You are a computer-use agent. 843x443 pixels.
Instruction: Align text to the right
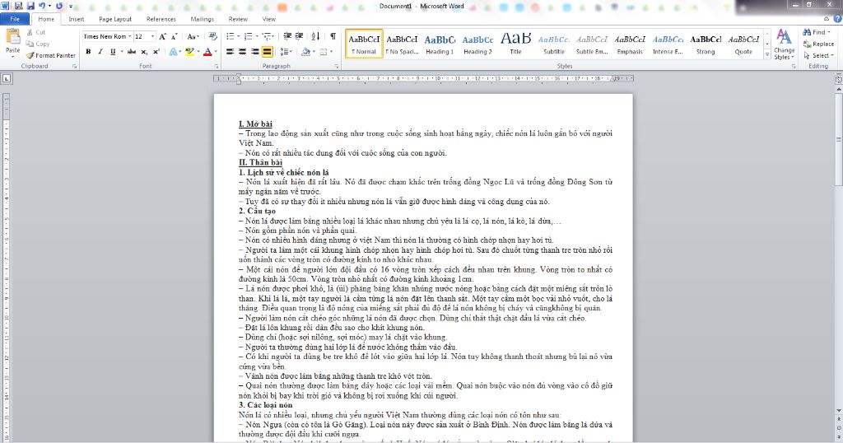[x=255, y=52]
